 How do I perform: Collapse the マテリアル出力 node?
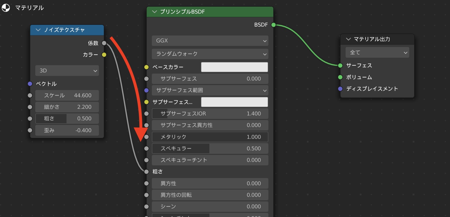[x=348, y=39]
